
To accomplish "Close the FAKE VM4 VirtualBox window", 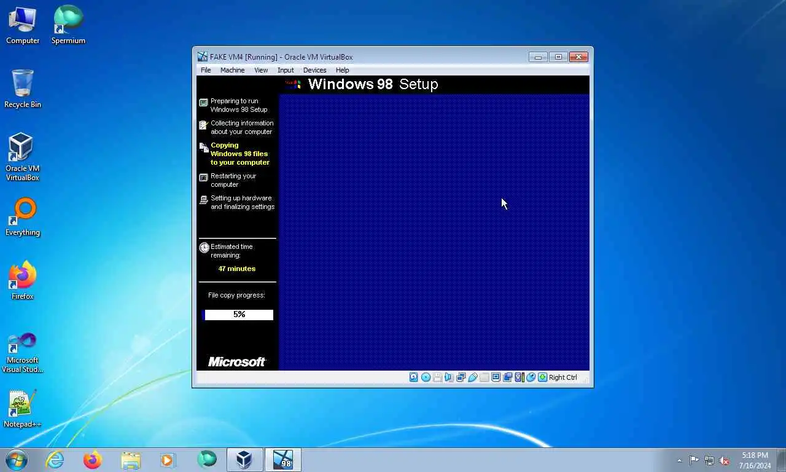I will click(x=578, y=57).
